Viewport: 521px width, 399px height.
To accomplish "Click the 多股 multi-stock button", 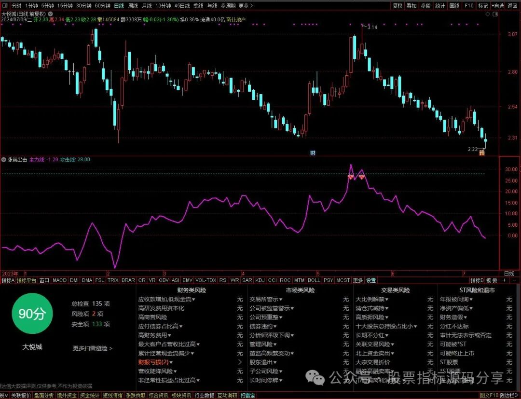I will click(x=425, y=6).
